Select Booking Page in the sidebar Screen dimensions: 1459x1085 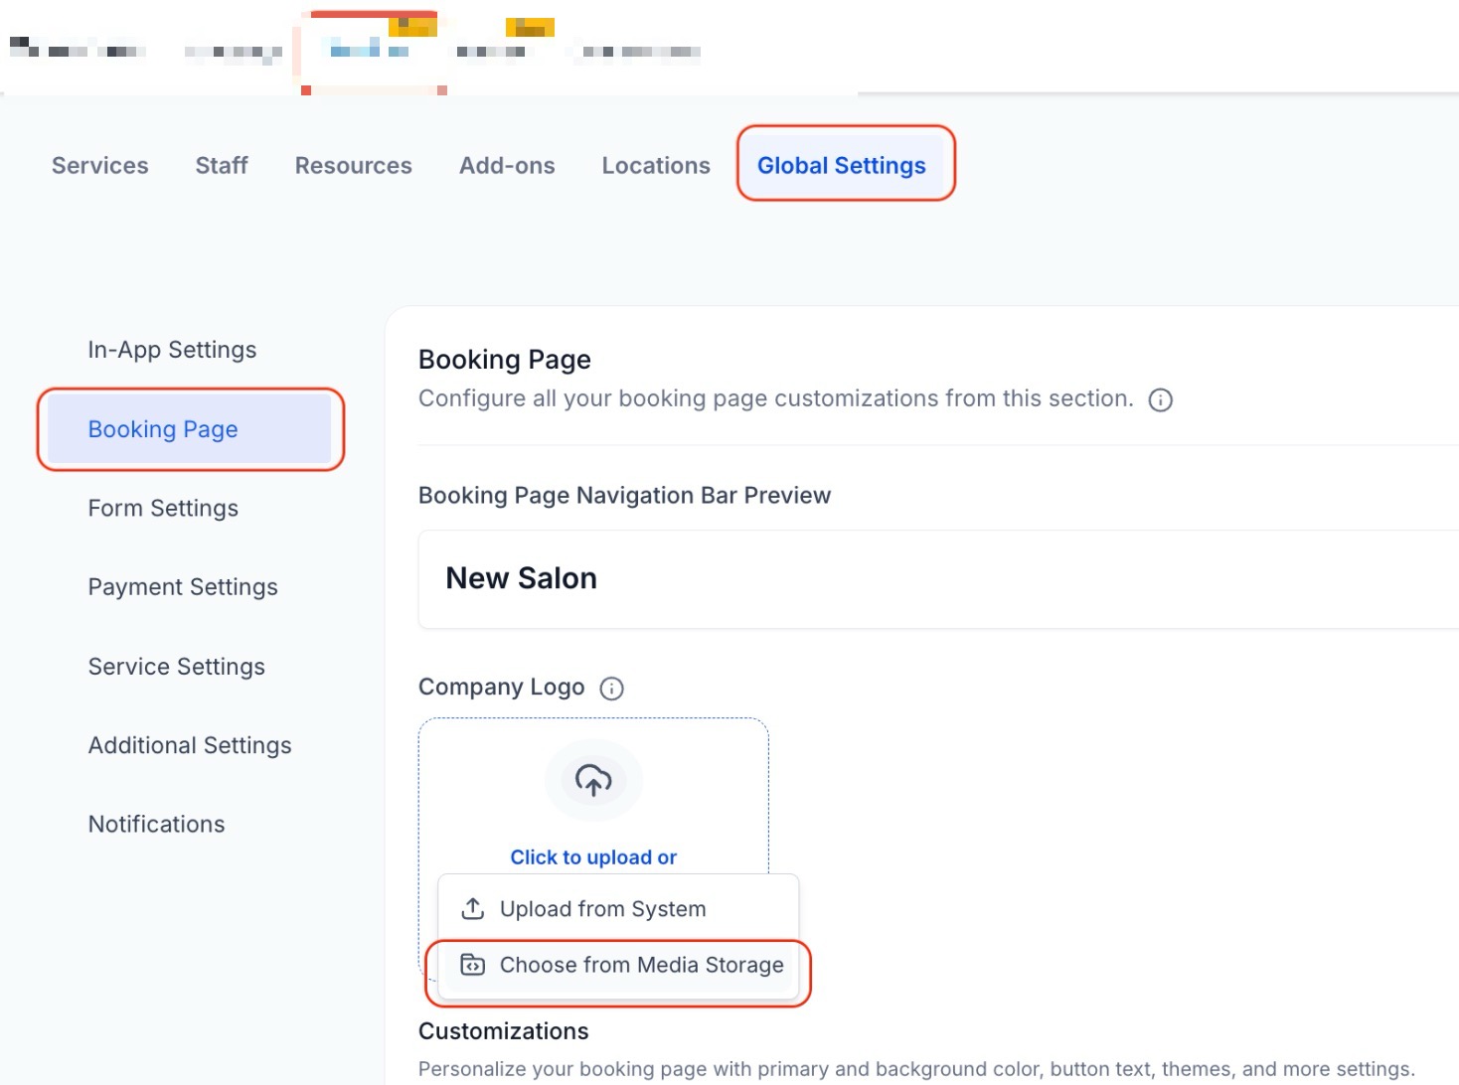tap(163, 429)
